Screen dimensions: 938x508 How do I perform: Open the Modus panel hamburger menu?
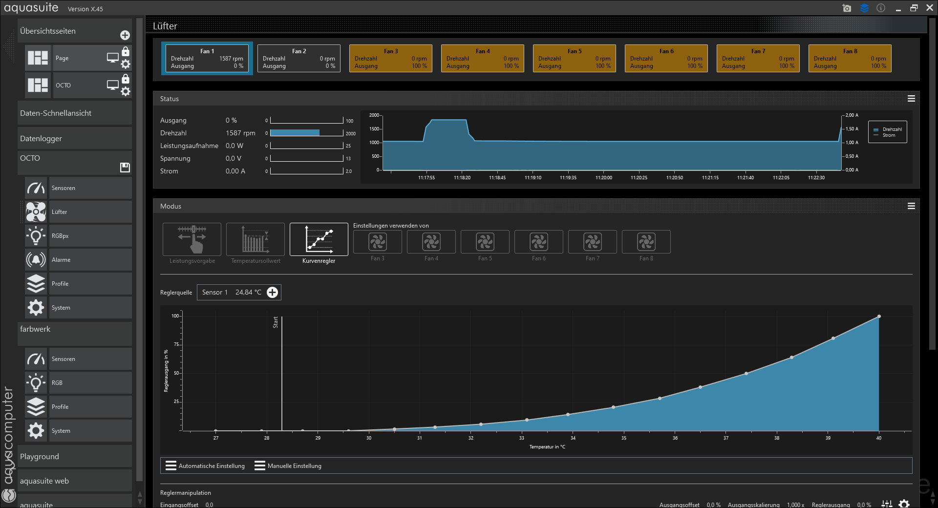[x=911, y=206]
